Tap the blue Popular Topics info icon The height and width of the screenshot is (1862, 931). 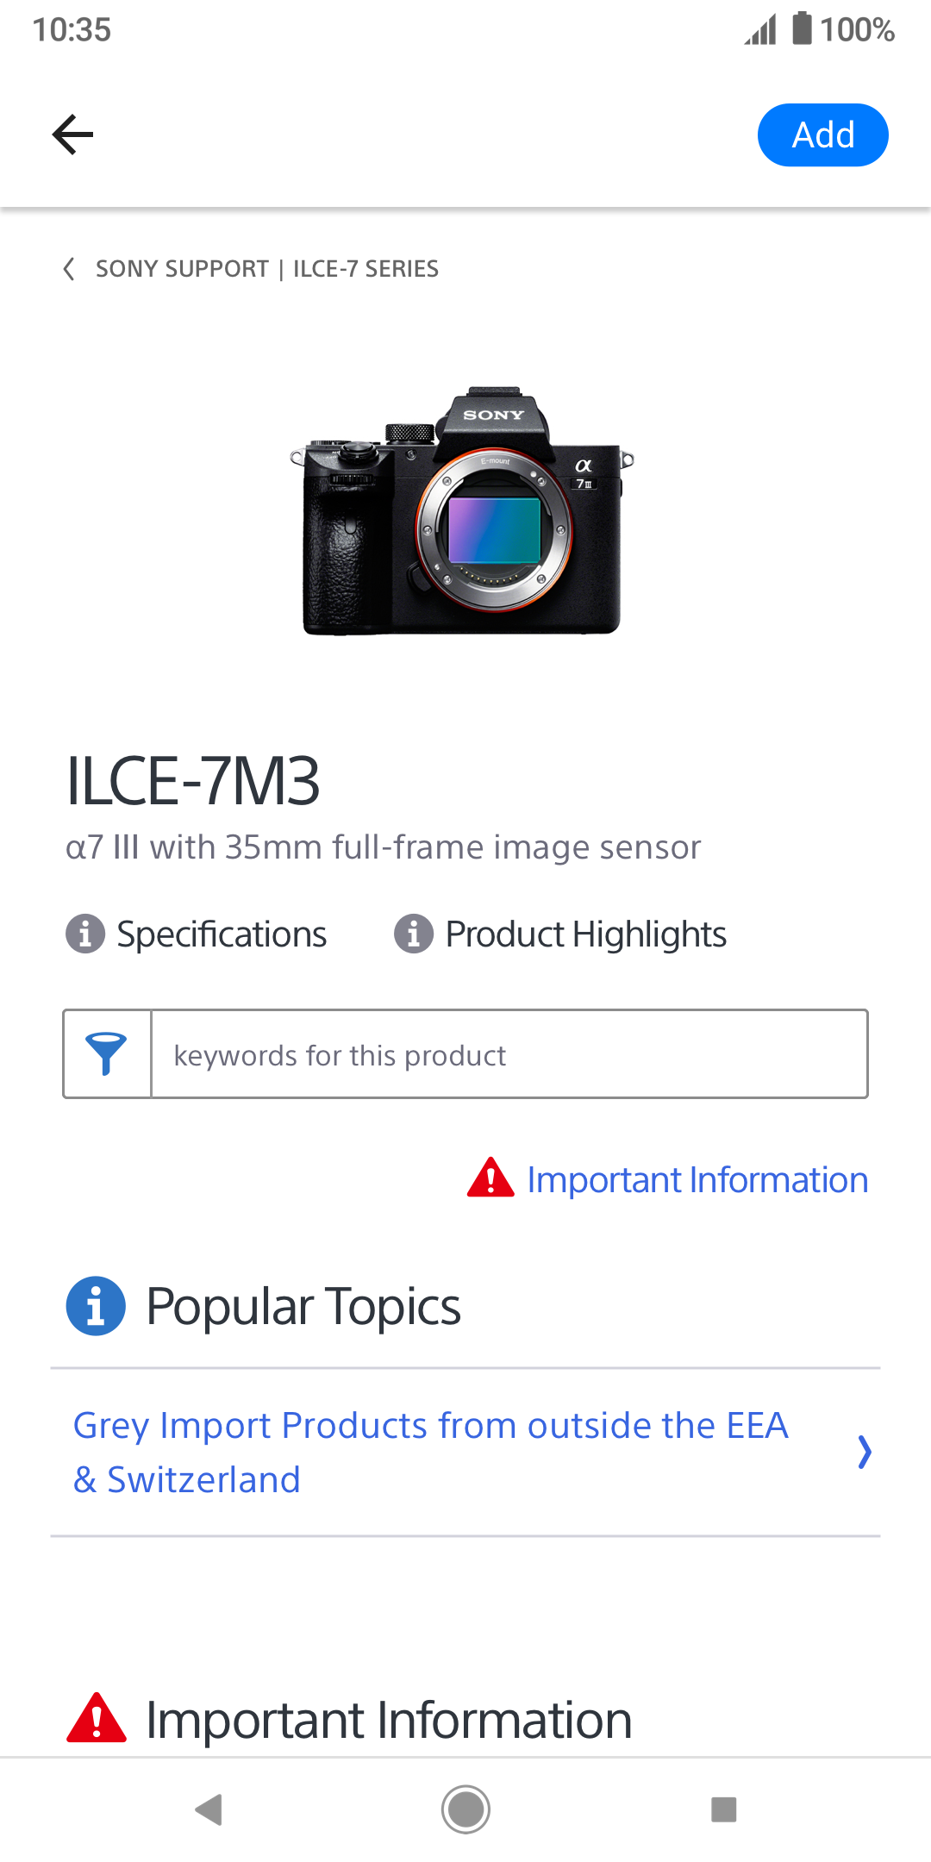pyautogui.click(x=96, y=1306)
